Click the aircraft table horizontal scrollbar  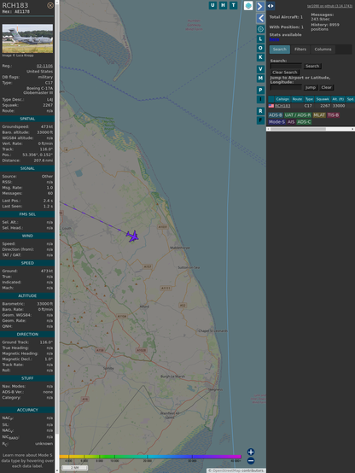tap(311, 129)
